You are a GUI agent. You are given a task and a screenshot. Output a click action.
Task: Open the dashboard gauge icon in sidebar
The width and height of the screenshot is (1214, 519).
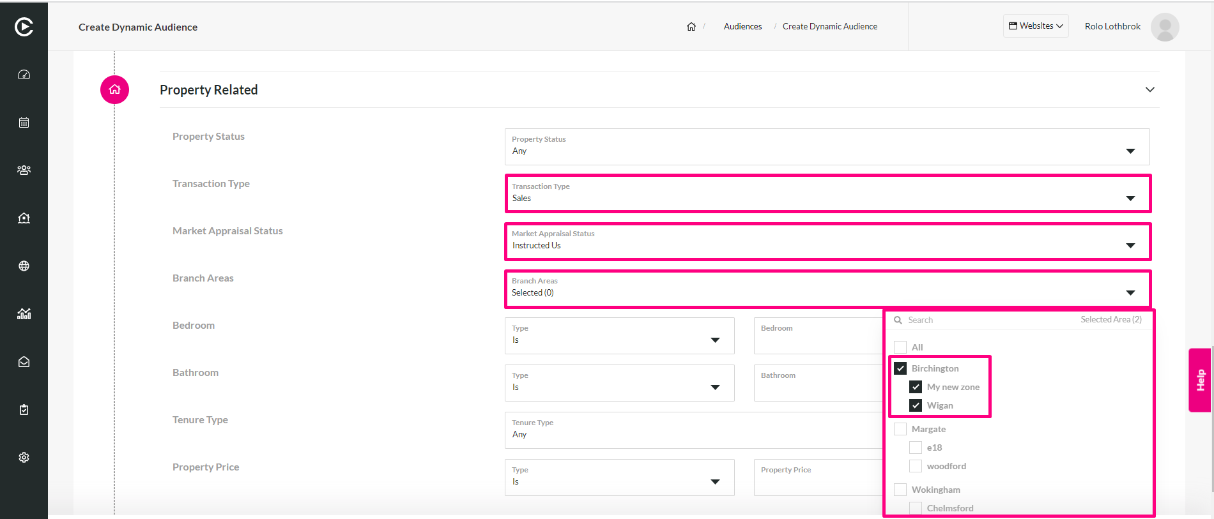24,75
